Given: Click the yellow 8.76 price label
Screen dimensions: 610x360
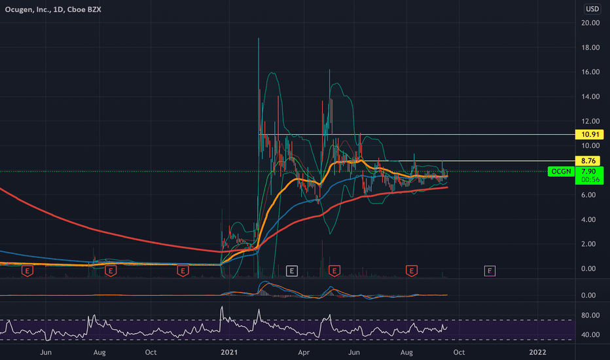Looking at the screenshot, I should pyautogui.click(x=588, y=161).
